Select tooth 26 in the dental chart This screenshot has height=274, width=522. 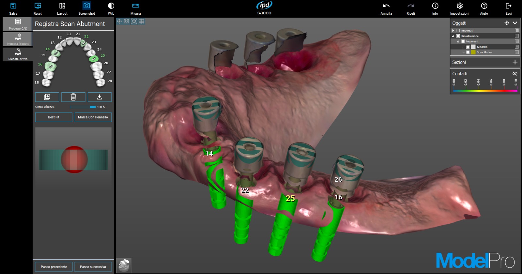96,66
